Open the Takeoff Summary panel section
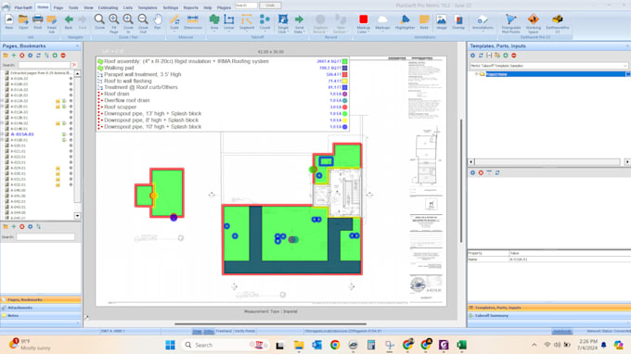 (549, 316)
